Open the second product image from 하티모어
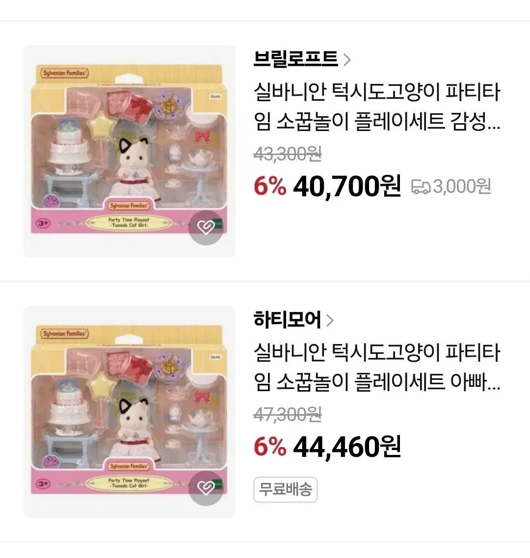 [129, 411]
